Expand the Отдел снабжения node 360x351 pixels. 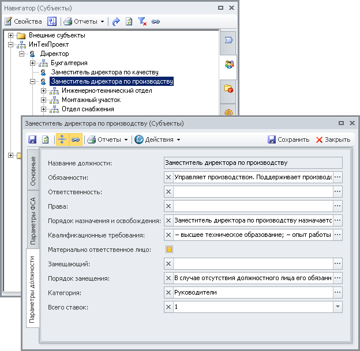[x=43, y=109]
